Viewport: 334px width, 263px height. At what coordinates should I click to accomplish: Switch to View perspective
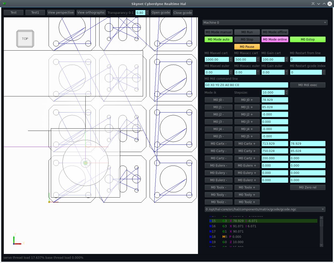coord(61,12)
